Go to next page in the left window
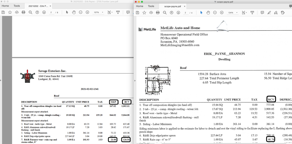292x144 pixels. [44, 12]
